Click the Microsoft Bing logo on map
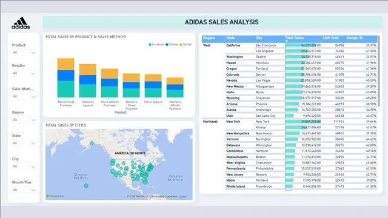The image size is (388, 218). 55,196
